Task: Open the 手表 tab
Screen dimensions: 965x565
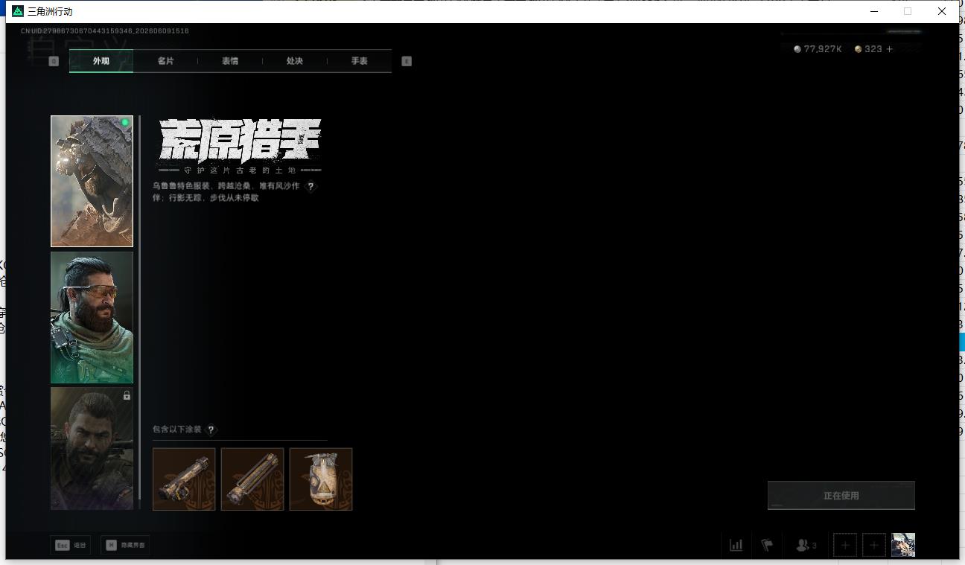Action: [x=360, y=61]
